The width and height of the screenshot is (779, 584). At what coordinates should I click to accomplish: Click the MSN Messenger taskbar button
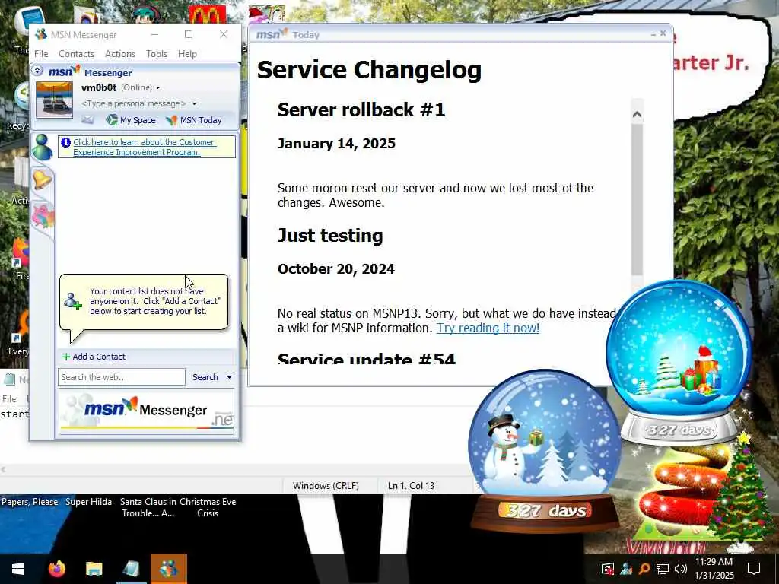168,569
